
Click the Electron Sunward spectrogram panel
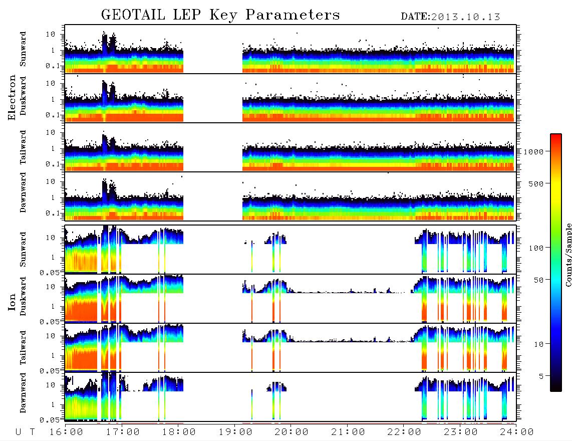(291, 49)
